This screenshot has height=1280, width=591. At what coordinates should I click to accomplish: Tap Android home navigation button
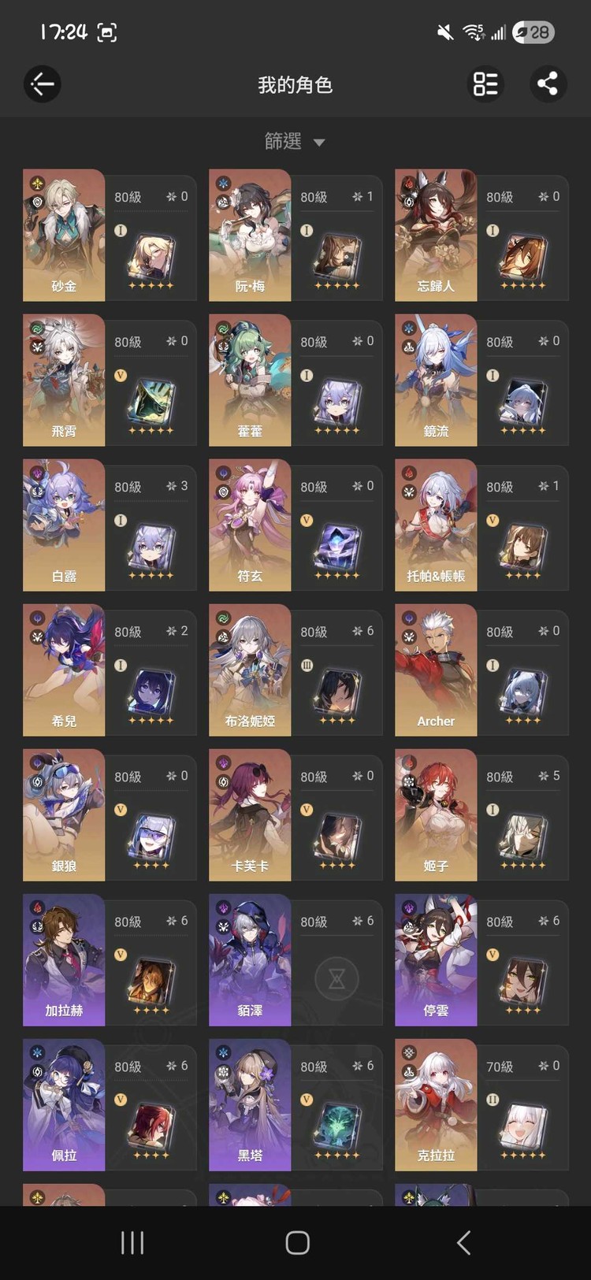297,1243
